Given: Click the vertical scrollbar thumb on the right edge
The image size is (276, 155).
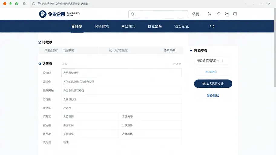Looking at the screenshot, I should click(x=274, y=48).
